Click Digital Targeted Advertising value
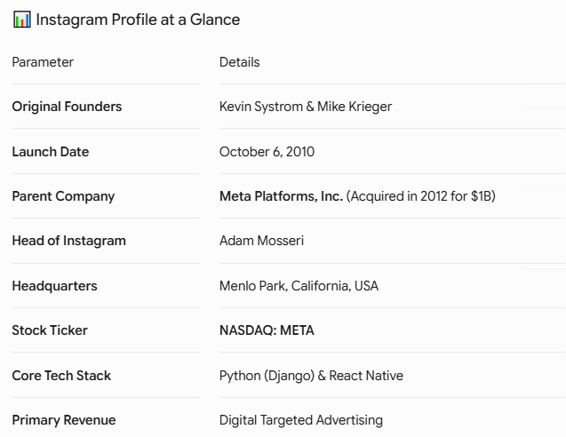566x437 pixels. [301, 420]
